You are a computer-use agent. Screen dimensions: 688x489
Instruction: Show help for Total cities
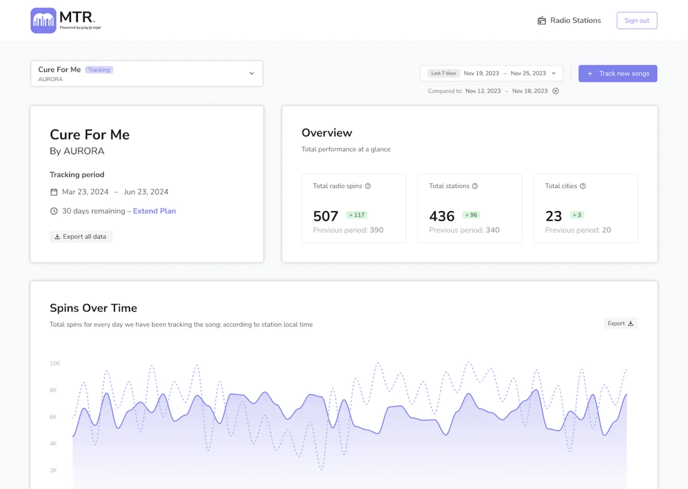(x=583, y=186)
